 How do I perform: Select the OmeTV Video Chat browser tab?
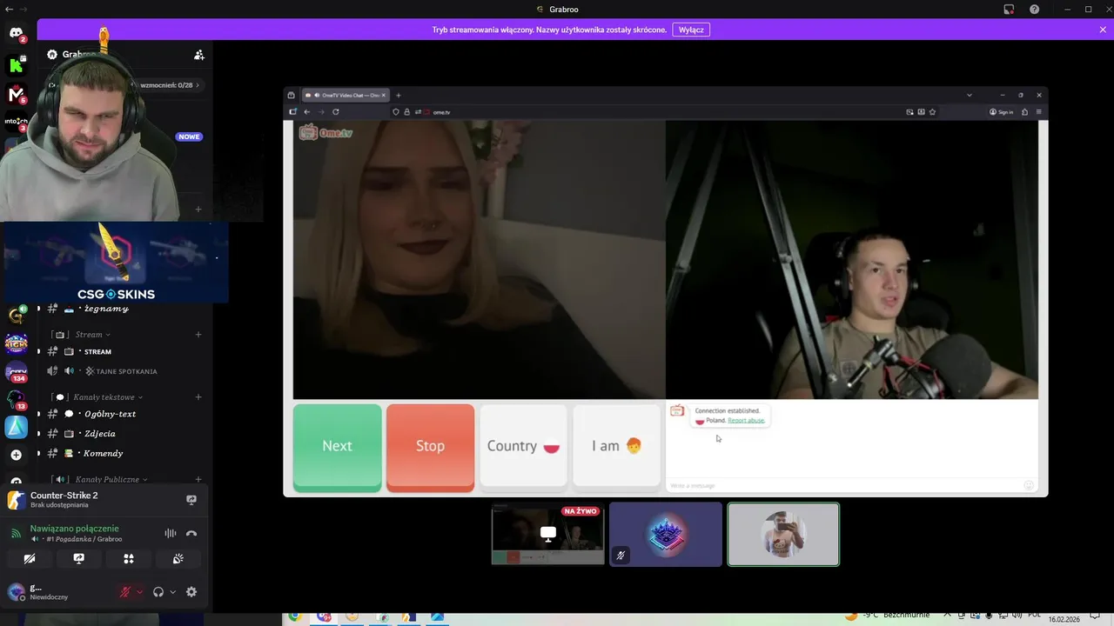point(346,95)
